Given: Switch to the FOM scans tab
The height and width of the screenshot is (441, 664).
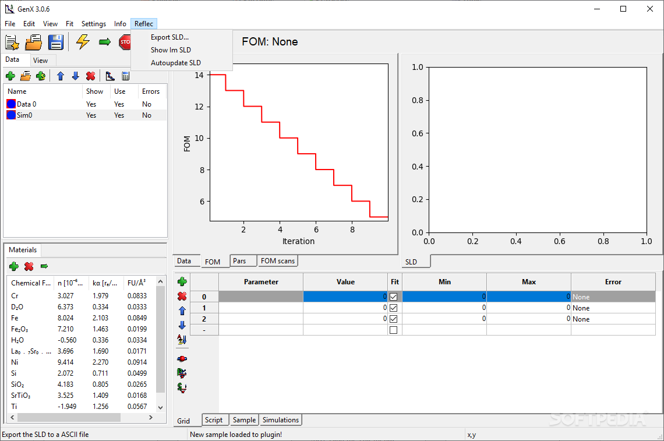Looking at the screenshot, I should pos(278,261).
